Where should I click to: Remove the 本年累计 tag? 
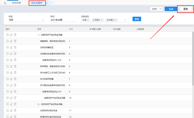(116, 20)
